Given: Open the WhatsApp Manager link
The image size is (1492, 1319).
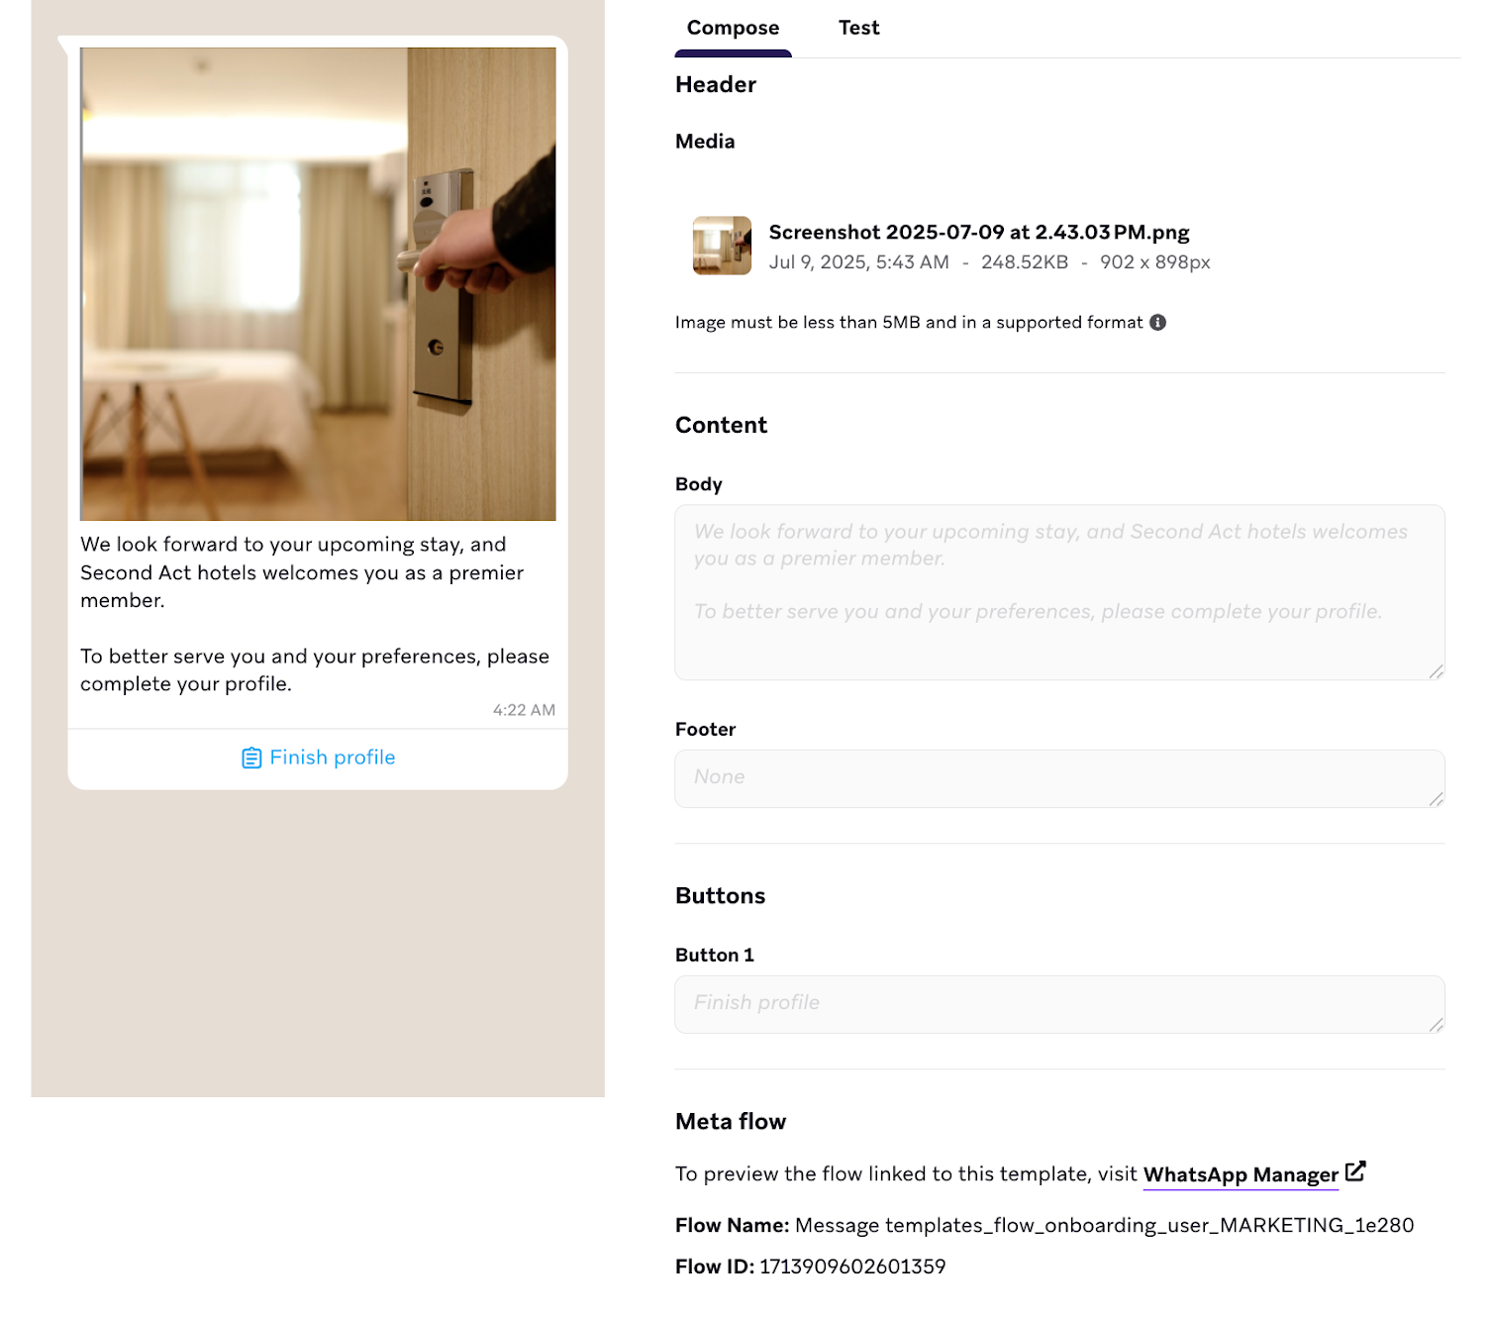Looking at the screenshot, I should (1240, 1174).
